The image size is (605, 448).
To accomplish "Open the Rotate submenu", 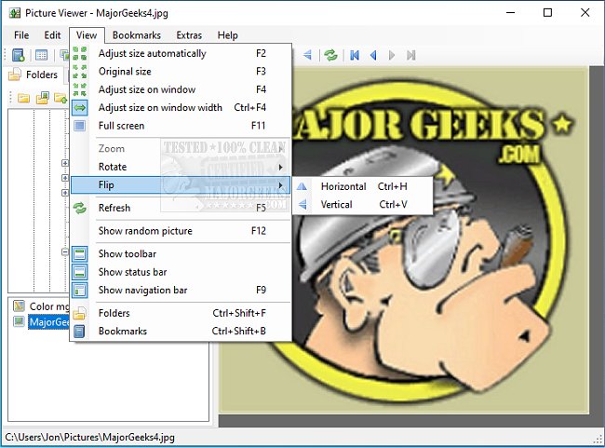I will pyautogui.click(x=181, y=167).
